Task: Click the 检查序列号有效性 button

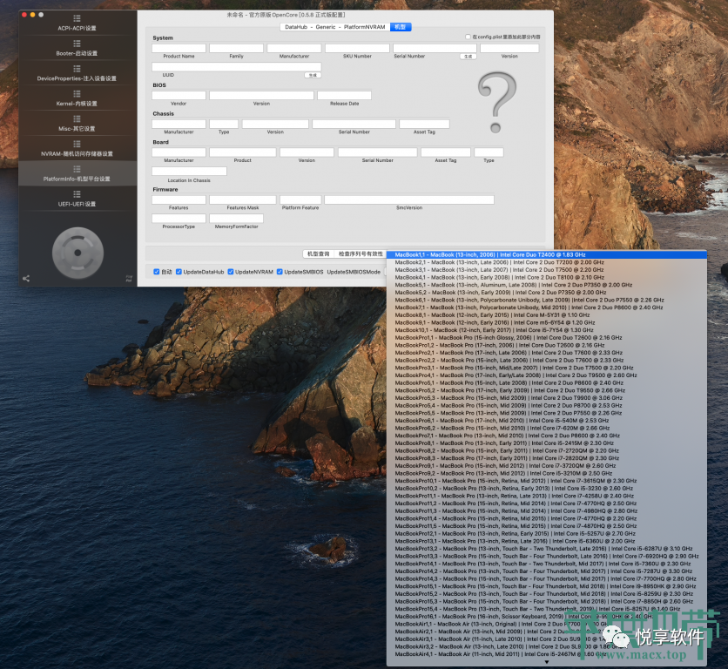Action: [361, 253]
